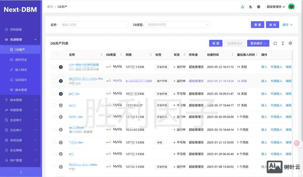Click the 重置 button
303x177 pixels.
point(258,25)
